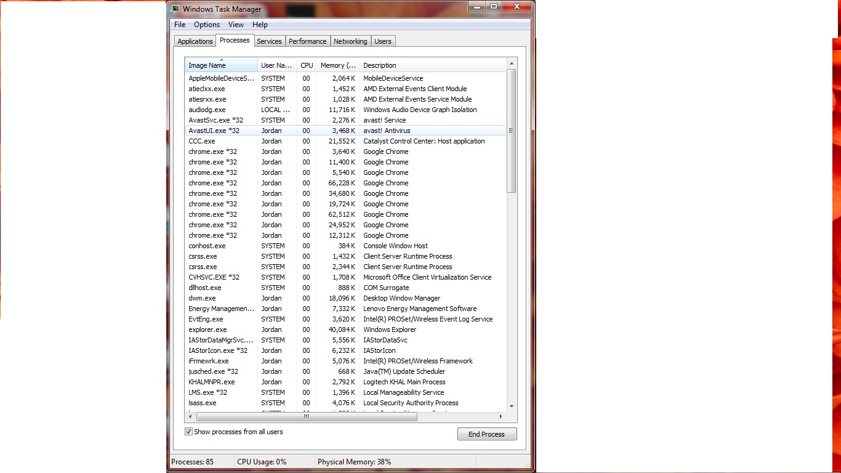The width and height of the screenshot is (841, 473).
Task: Select the AppleMobileDeviceS... process row
Action: [346, 78]
